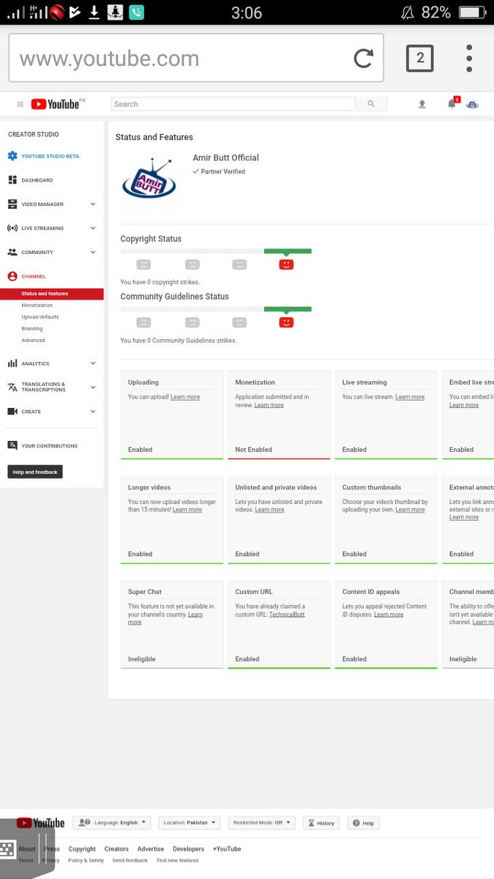The width and height of the screenshot is (494, 879).
Task: Open Upload defaults in sidebar
Action: [x=40, y=317]
